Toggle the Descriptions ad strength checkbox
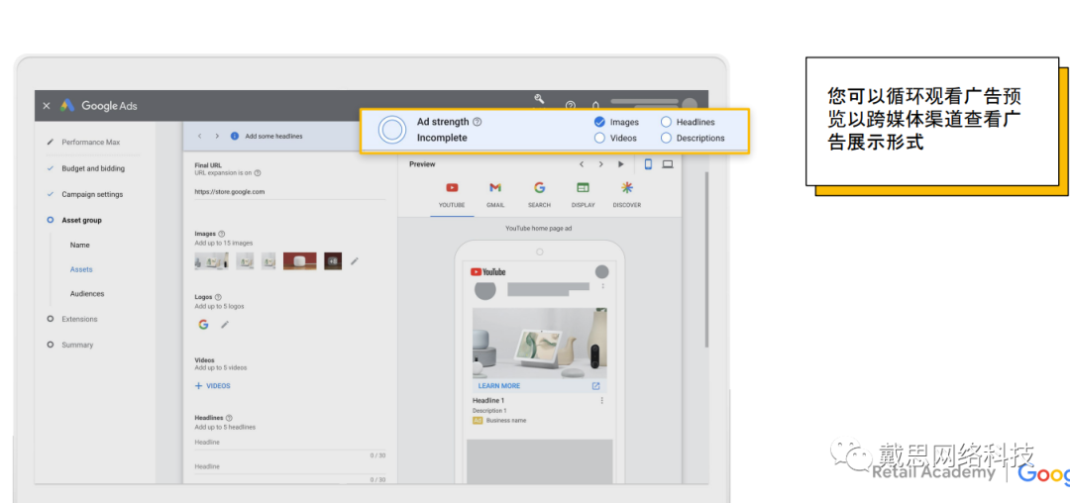The width and height of the screenshot is (1070, 503). 666,138
